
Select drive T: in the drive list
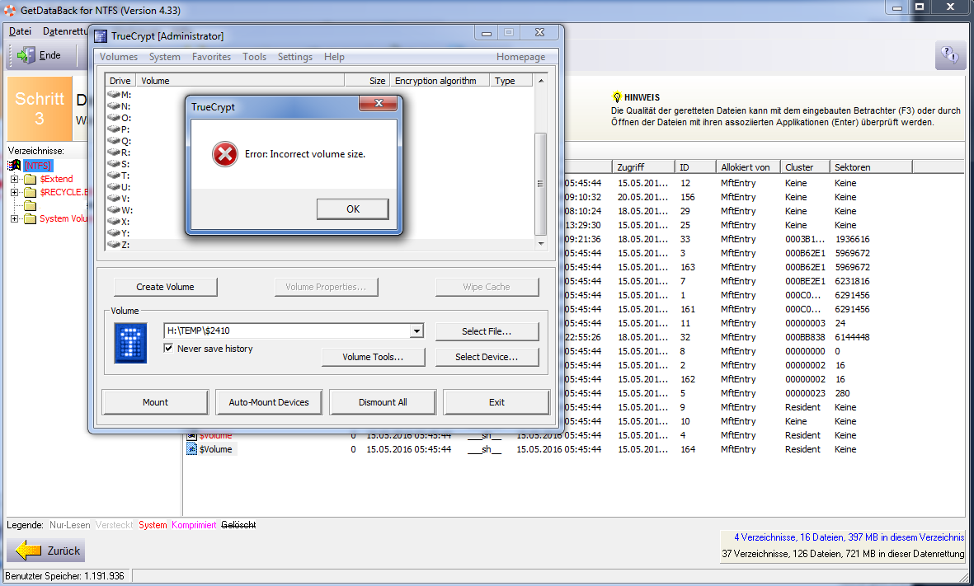(120, 176)
